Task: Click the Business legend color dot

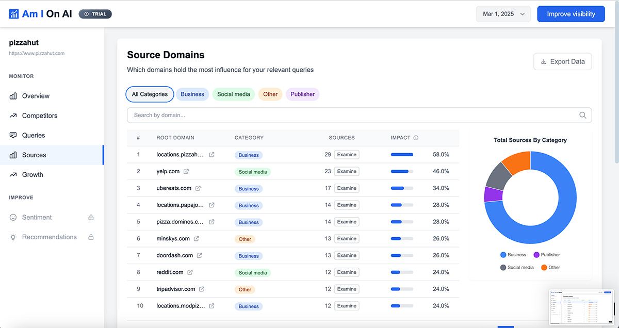Action: 503,255
